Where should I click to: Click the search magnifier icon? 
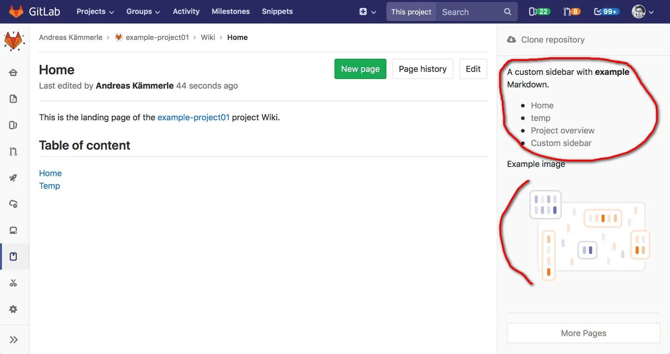(x=507, y=12)
